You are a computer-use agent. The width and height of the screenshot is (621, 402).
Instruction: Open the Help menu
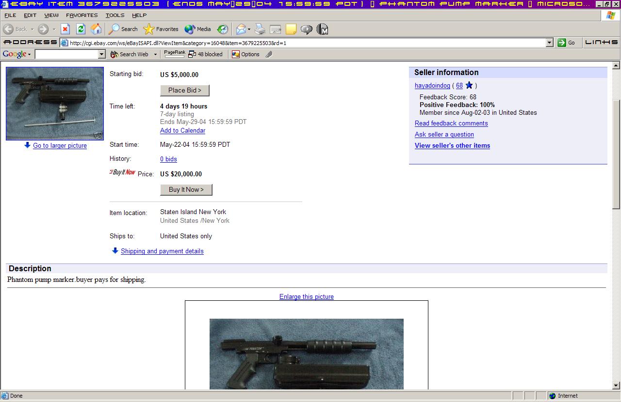pos(139,15)
